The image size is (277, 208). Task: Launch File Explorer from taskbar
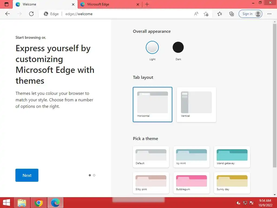[x=22, y=203]
